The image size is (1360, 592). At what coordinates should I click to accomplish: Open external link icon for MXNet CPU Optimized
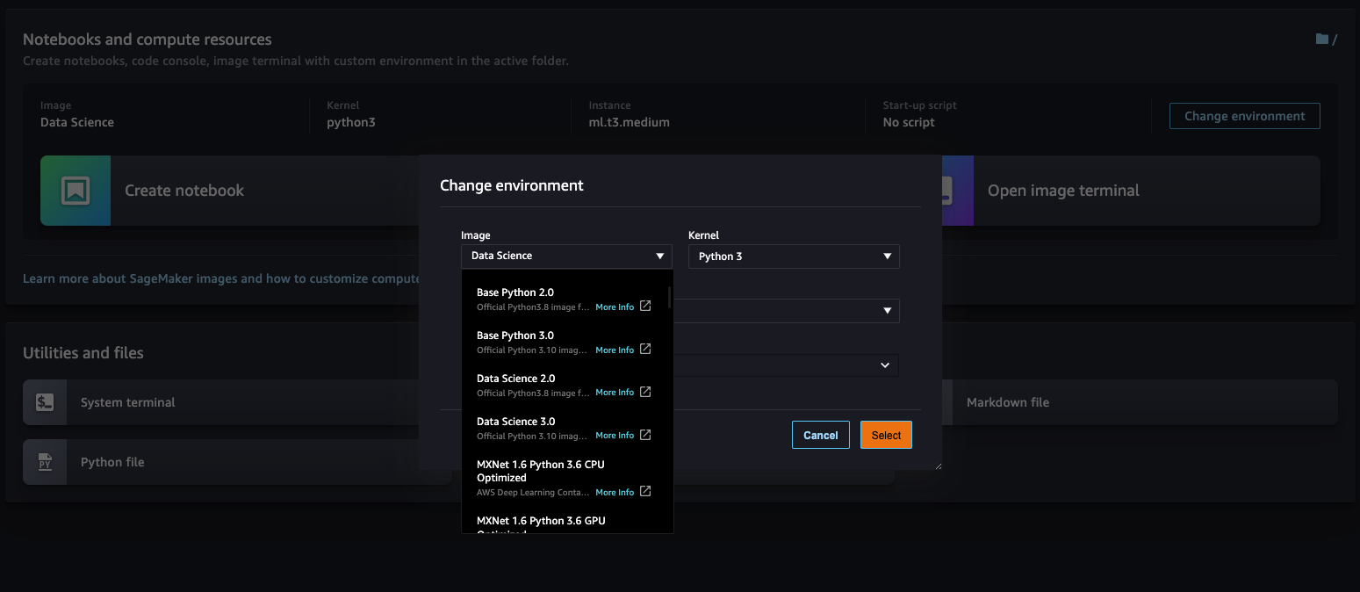[645, 492]
